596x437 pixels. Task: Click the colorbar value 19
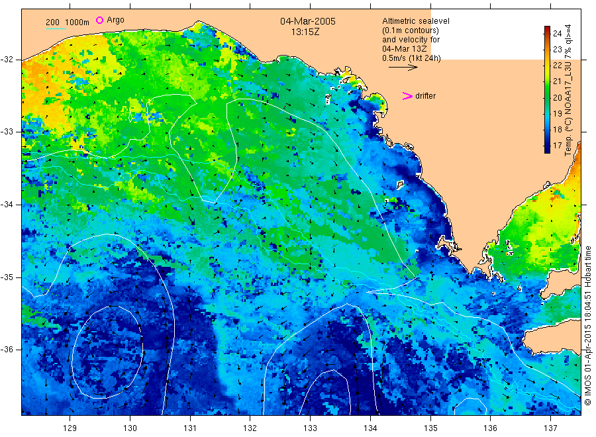point(557,114)
